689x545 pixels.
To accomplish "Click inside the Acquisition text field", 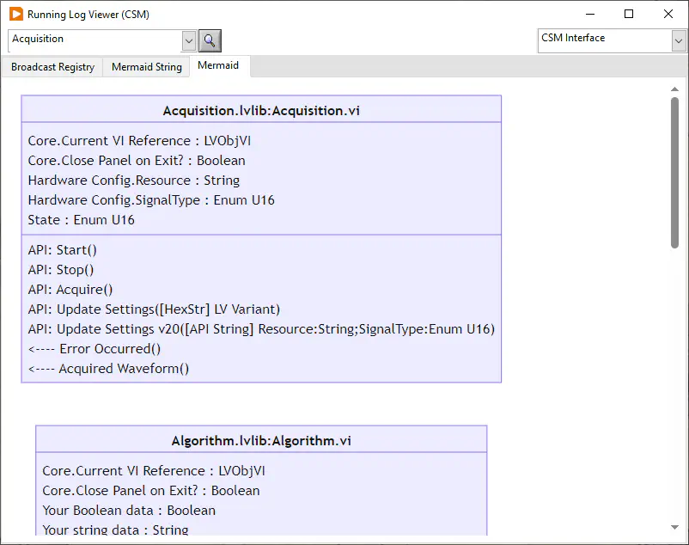I will pyautogui.click(x=95, y=40).
